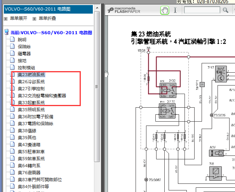Screen dimensions: 235x192
Task: Click the computer icon beside 当前:VOLVO
Action: point(7,32)
